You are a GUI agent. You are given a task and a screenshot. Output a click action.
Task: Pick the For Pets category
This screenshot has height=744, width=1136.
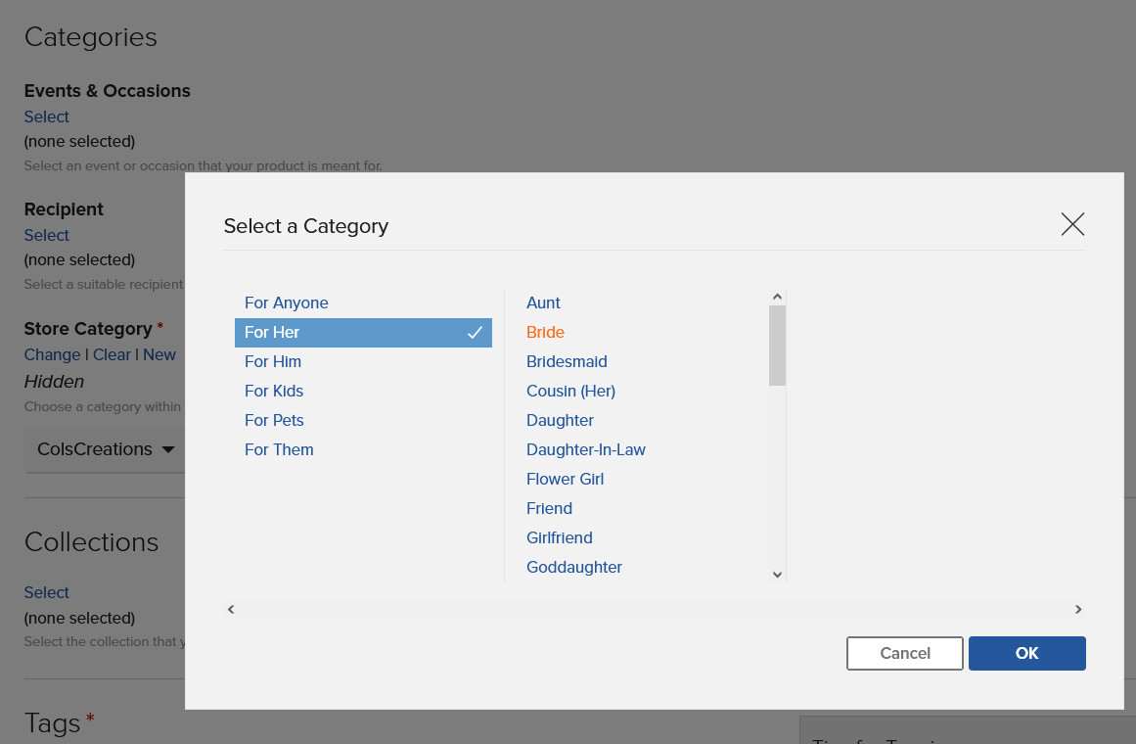(274, 421)
